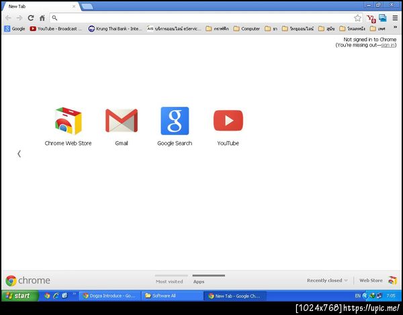
Task: Open the Google bookmark
Action: tap(15, 28)
